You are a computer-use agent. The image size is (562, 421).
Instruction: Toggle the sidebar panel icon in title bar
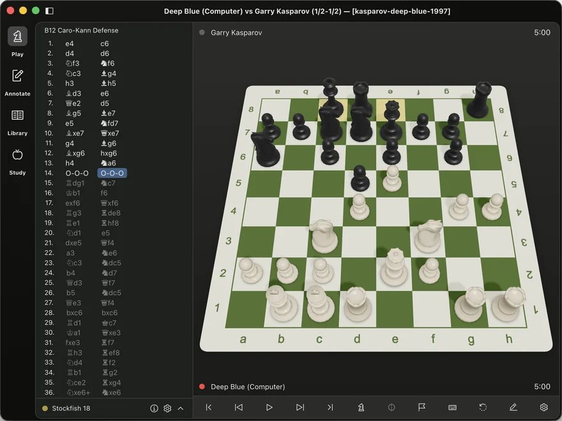(x=49, y=11)
